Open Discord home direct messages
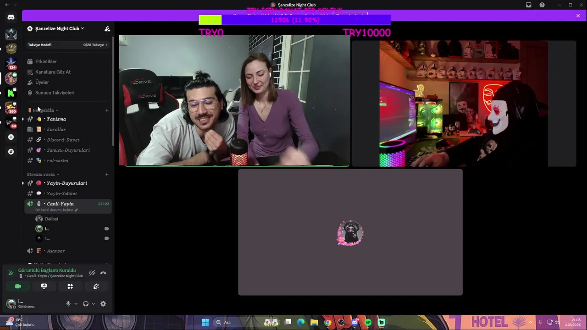This screenshot has width=587, height=330. pos(11,17)
